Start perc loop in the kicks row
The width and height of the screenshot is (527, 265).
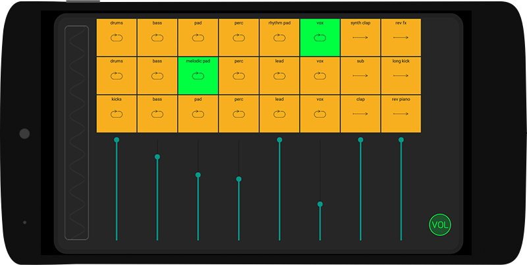pos(238,114)
